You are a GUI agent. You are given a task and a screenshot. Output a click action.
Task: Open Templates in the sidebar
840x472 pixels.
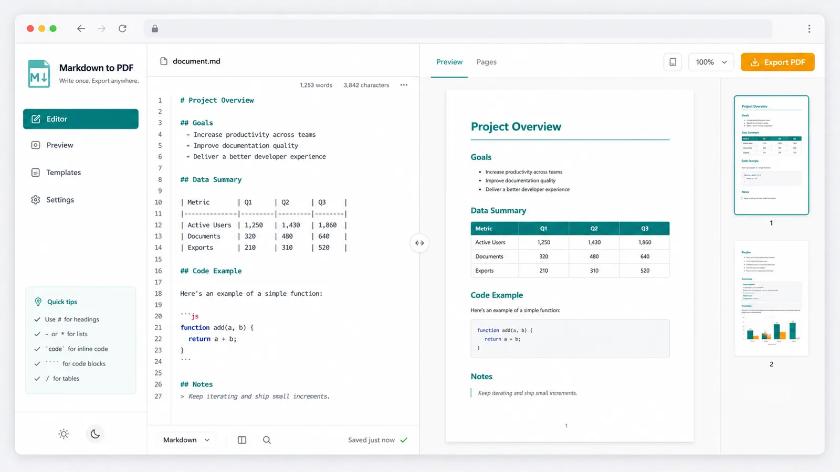coord(81,173)
